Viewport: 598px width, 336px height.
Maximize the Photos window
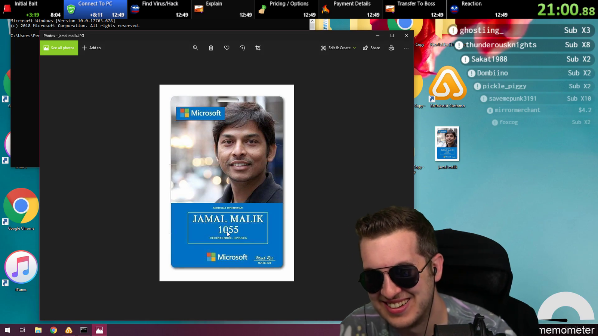pyautogui.click(x=392, y=35)
